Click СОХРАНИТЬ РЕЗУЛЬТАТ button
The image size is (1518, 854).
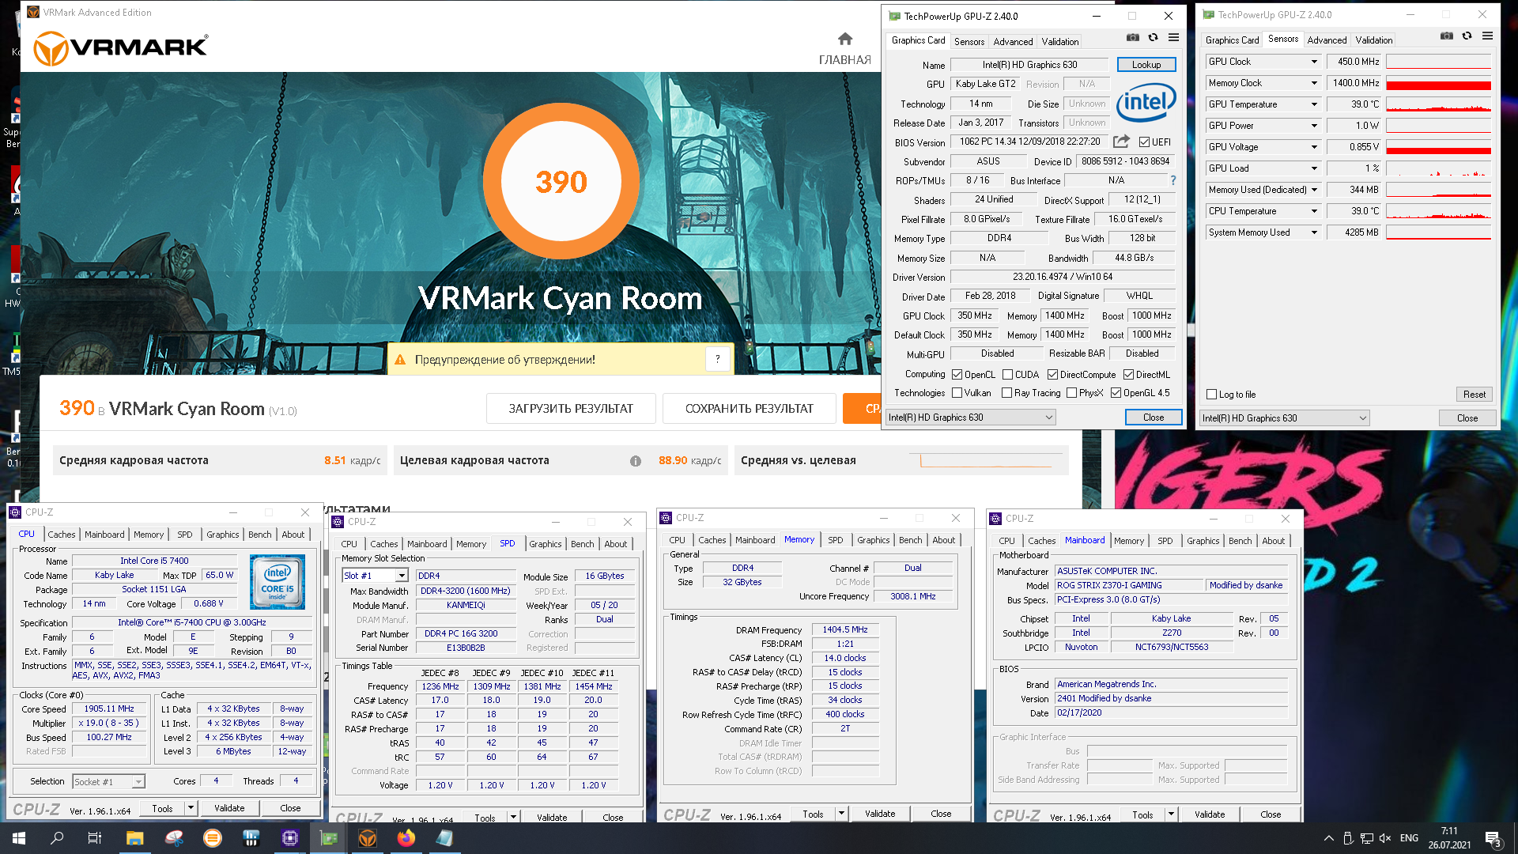point(749,409)
